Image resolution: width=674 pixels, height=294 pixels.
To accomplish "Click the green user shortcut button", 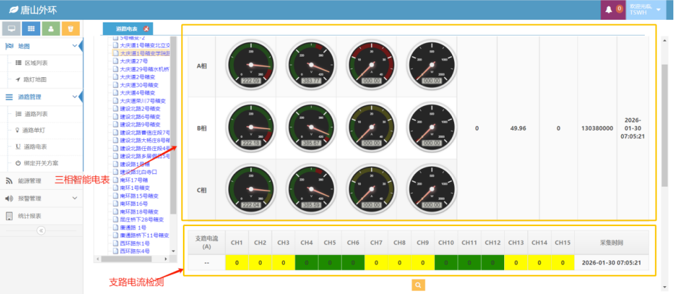I will [x=52, y=28].
